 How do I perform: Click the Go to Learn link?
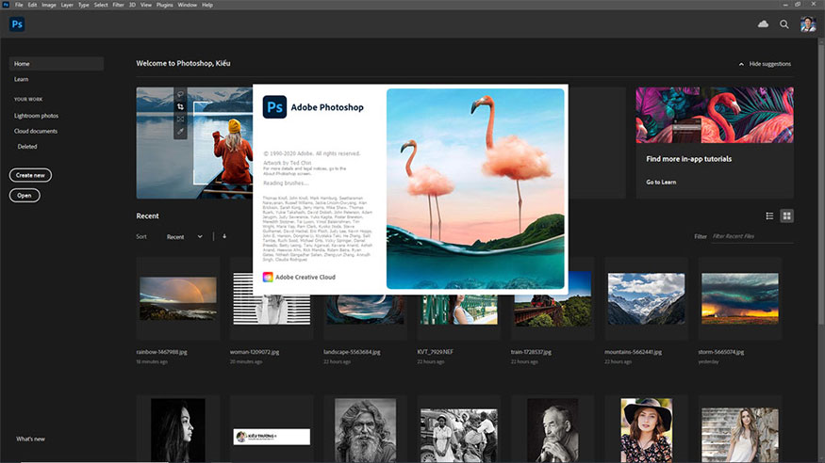pyautogui.click(x=661, y=183)
